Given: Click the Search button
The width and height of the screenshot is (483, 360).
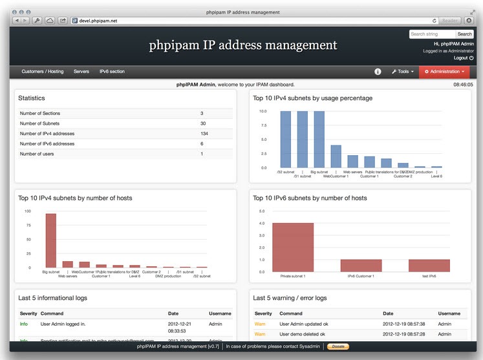Looking at the screenshot, I should 464,34.
